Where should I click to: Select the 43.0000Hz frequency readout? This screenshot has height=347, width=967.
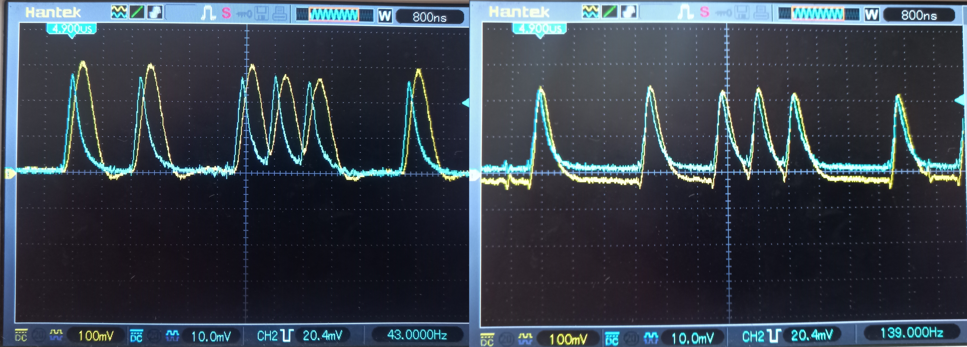(x=417, y=335)
